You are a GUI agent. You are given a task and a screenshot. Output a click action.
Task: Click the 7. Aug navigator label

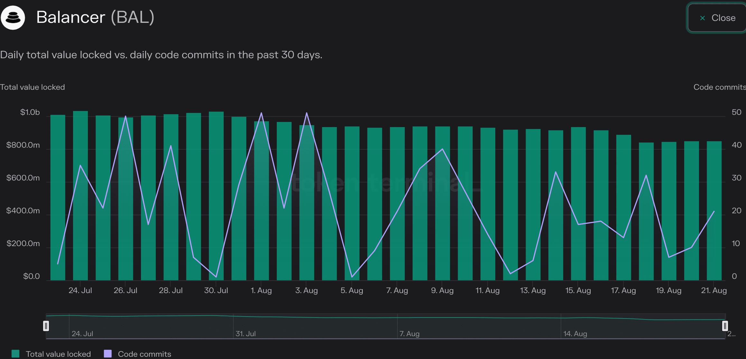click(409, 334)
